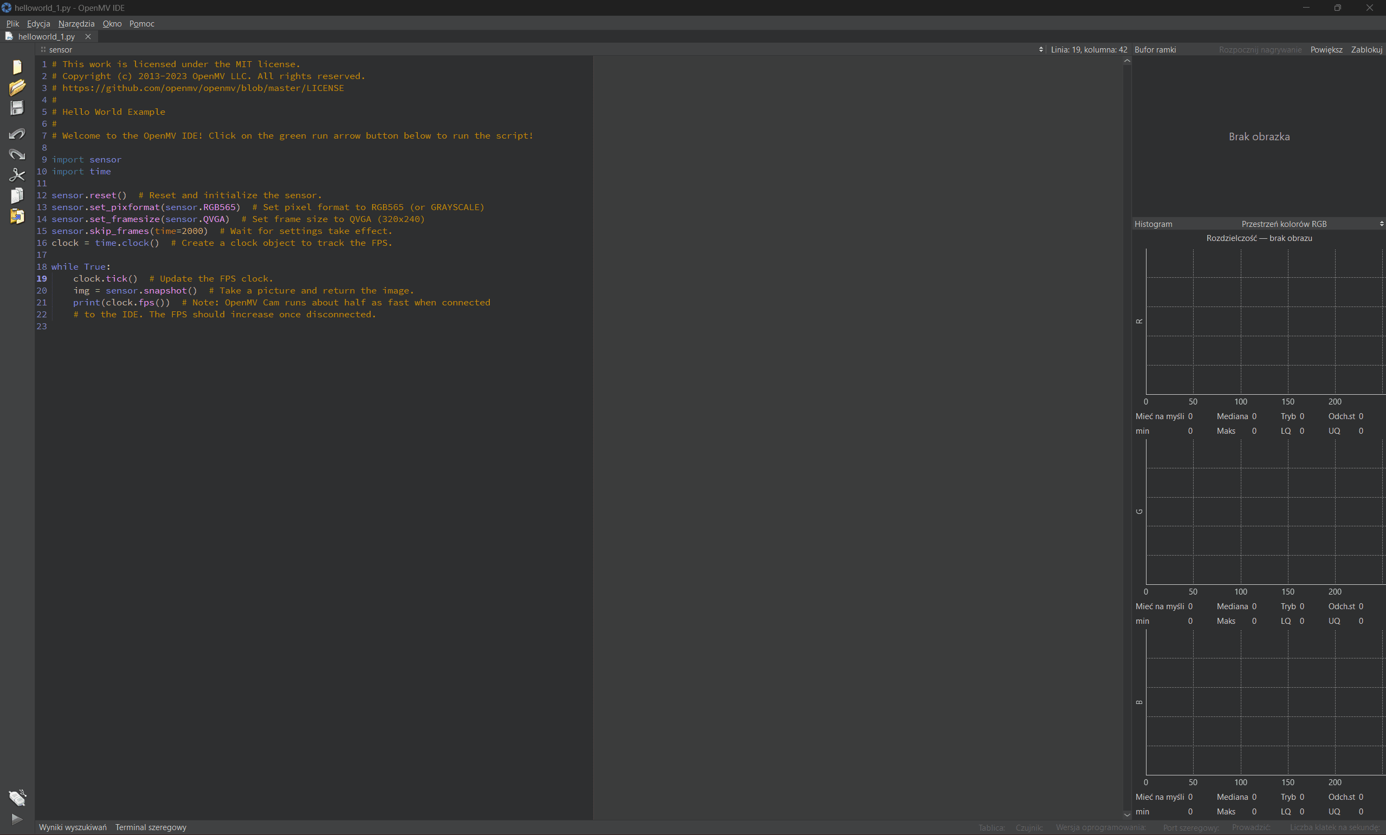Click Port szeregowy status label
The width and height of the screenshot is (1386, 835).
[1191, 828]
